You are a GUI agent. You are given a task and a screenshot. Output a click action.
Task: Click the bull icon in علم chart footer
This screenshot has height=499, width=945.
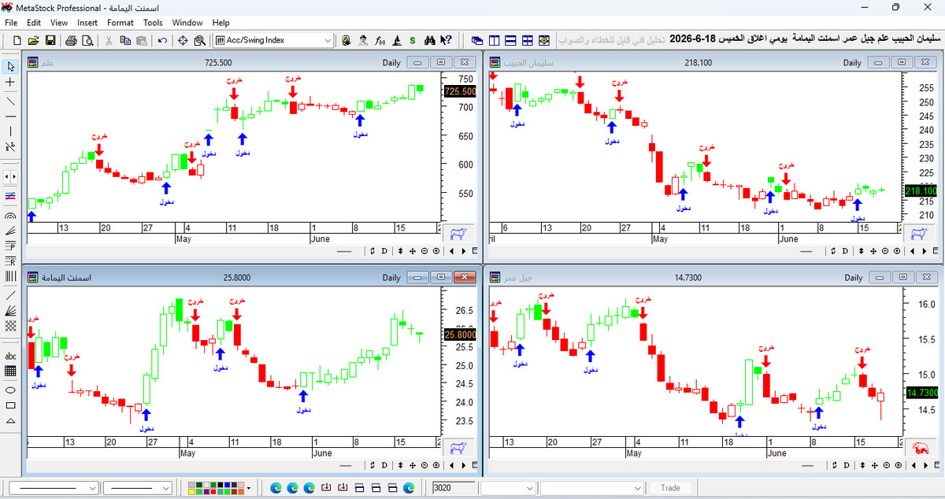[x=456, y=233]
